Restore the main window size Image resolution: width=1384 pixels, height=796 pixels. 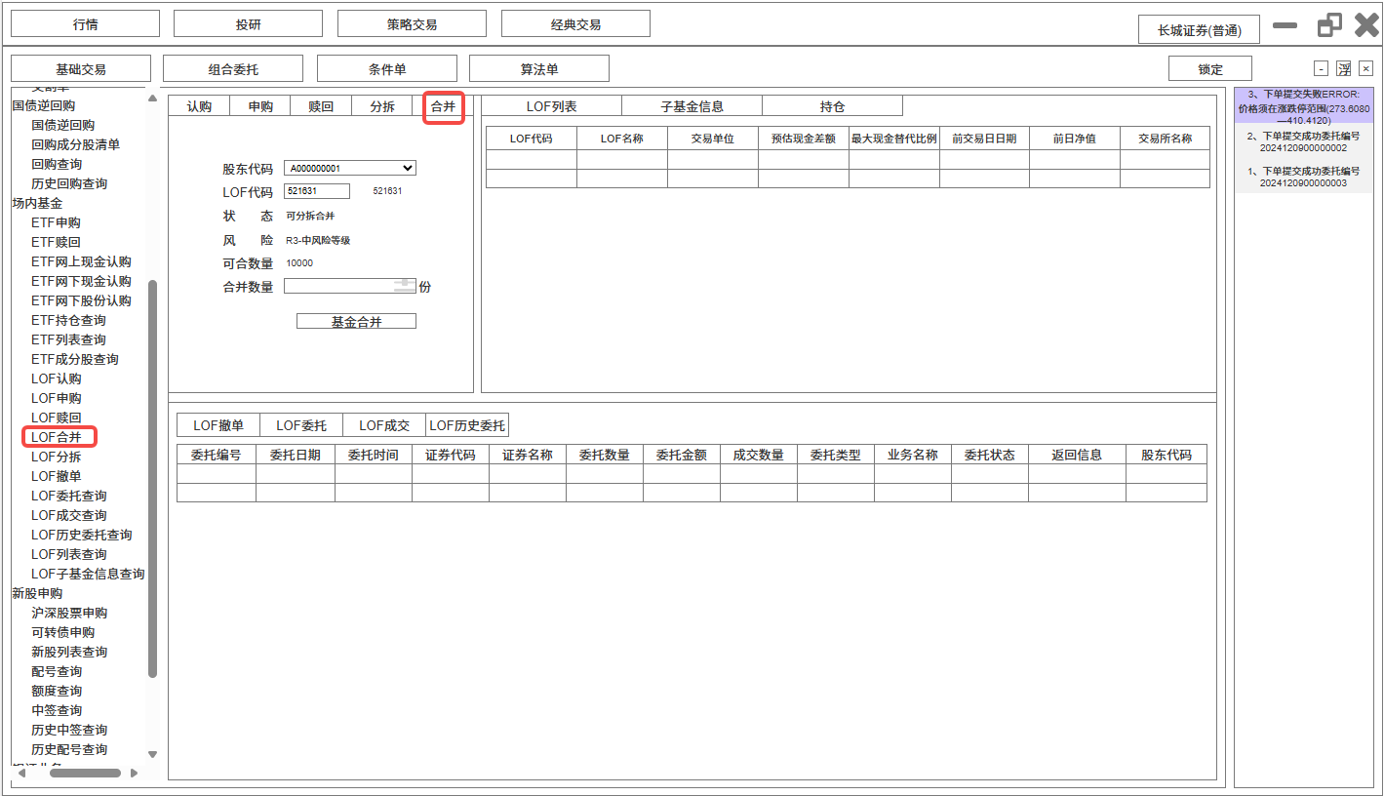click(x=1329, y=25)
